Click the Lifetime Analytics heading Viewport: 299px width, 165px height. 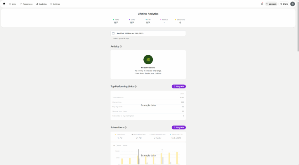pos(148,14)
